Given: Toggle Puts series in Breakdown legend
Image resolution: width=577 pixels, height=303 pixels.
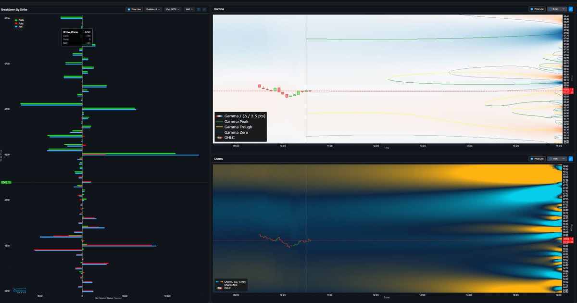Looking at the screenshot, I should click(19, 23).
